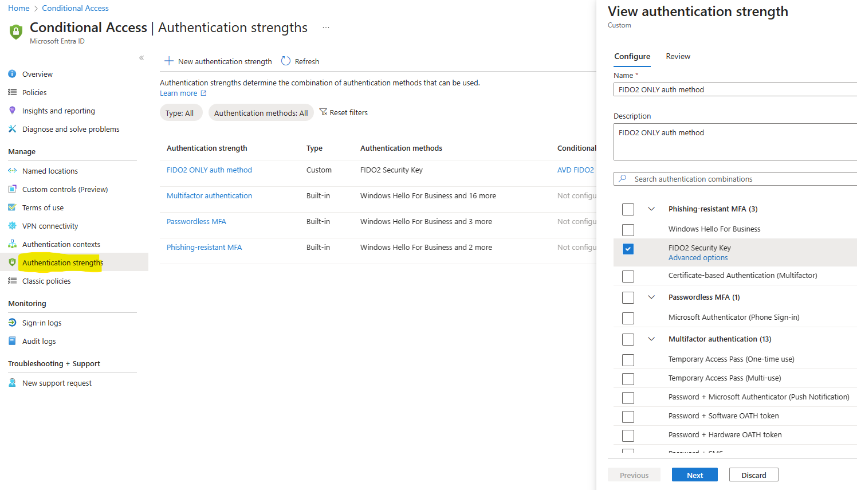
Task: Click the Custom controls (Preview) icon
Action: (12, 189)
